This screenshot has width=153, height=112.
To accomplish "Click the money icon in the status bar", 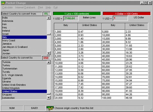I will coord(50,108).
